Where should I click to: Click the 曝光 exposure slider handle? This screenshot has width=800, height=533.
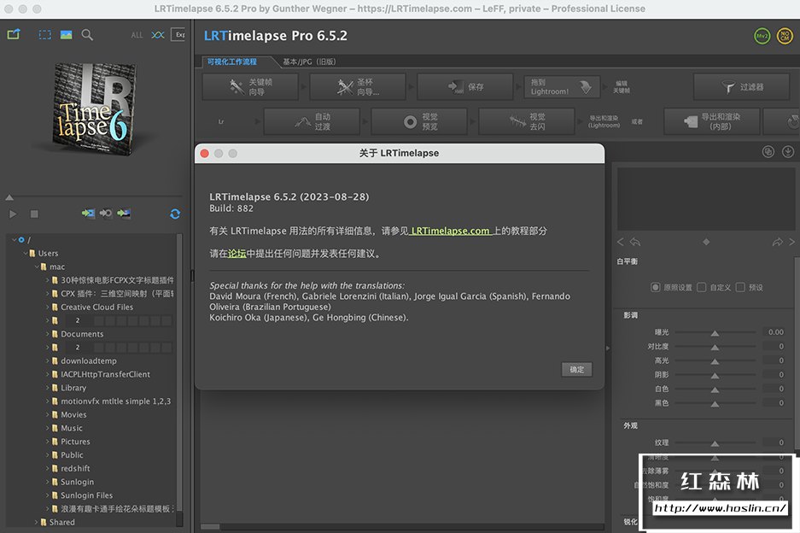click(x=715, y=333)
